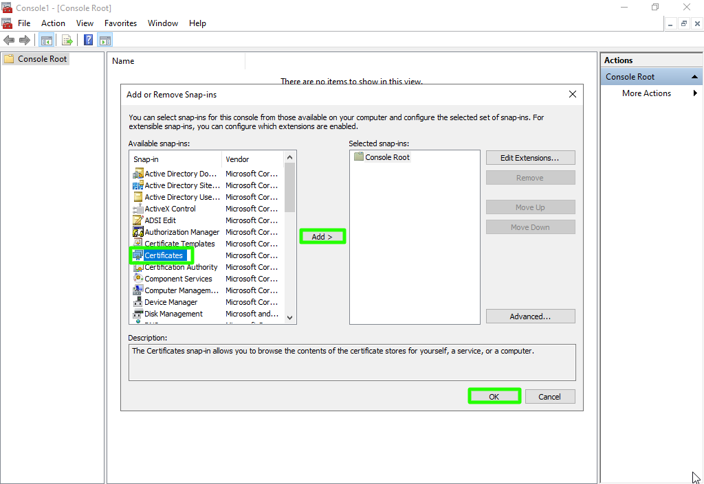Image resolution: width=704 pixels, height=484 pixels.
Task: Select Console Root in Selected snap-ins list
Action: click(387, 157)
